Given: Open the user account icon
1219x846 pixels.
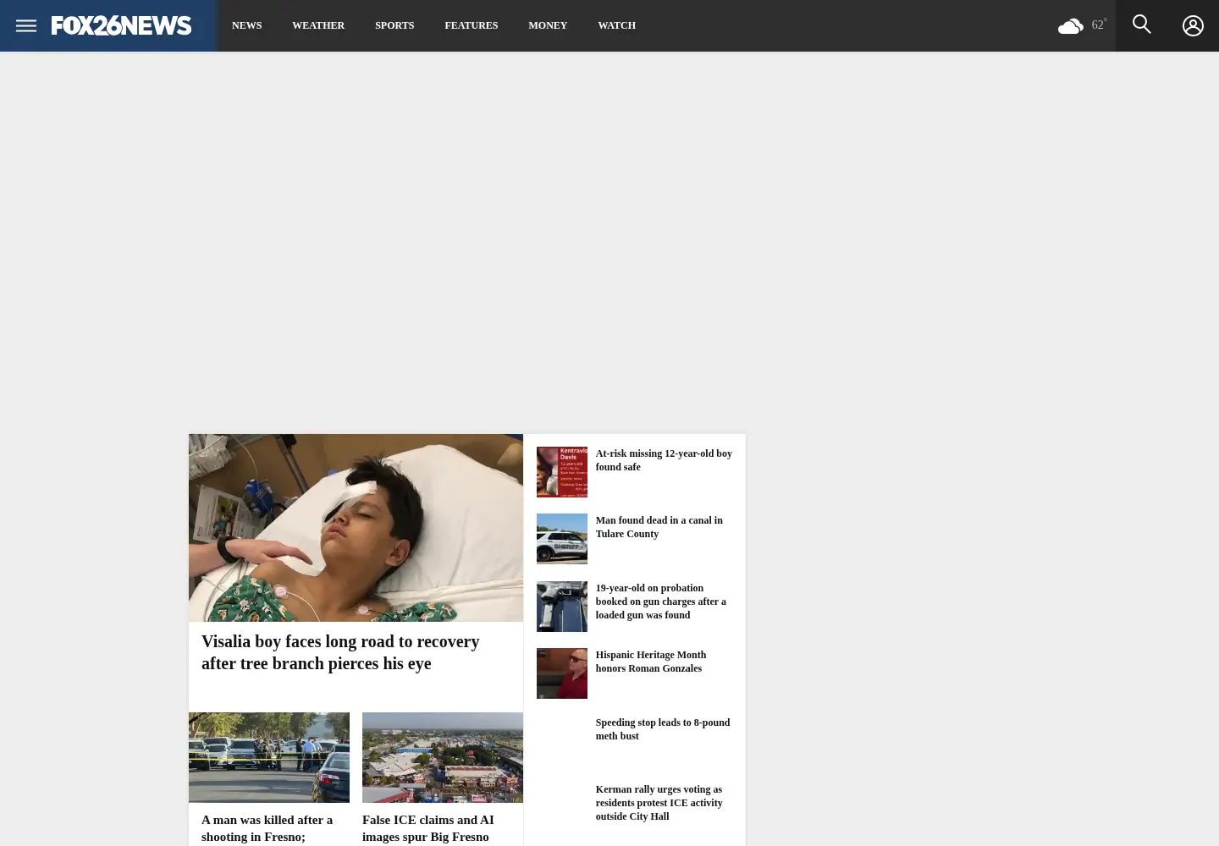Looking at the screenshot, I should click(1193, 25).
